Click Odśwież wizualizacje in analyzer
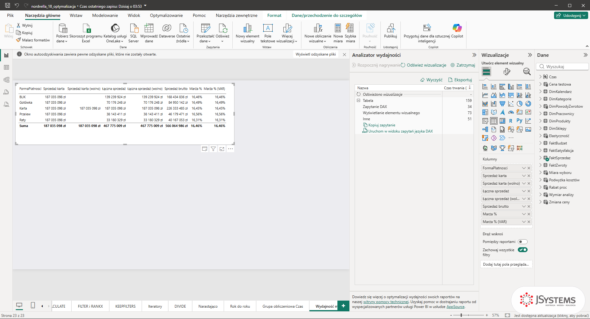 point(423,65)
